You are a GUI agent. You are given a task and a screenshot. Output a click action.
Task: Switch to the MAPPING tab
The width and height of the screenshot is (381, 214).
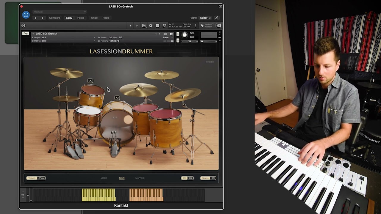coord(140,178)
